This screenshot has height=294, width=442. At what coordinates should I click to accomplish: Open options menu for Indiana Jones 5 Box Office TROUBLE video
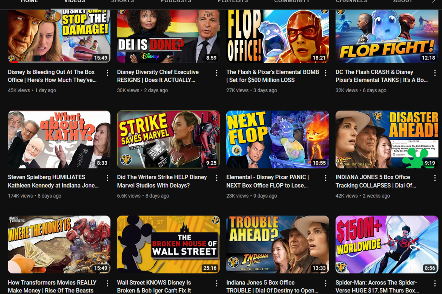(326, 283)
